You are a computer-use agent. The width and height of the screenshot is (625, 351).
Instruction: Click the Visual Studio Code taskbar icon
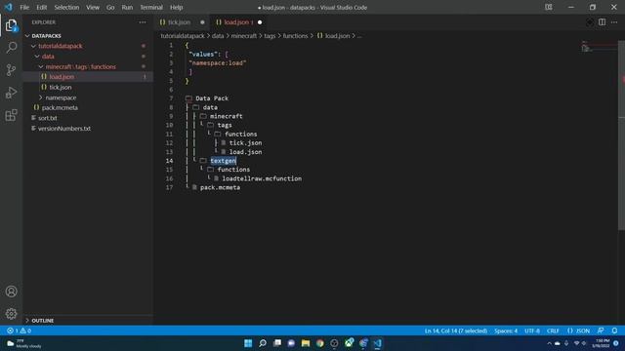(x=378, y=343)
